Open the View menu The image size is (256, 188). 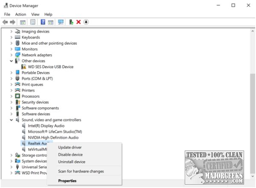35,14
